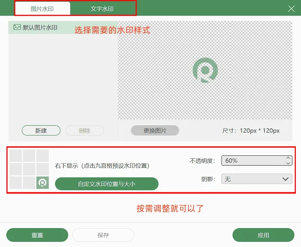This screenshot has width=301, height=247.
Task: Switch to the 文字水印 tab
Action: pyautogui.click(x=102, y=9)
